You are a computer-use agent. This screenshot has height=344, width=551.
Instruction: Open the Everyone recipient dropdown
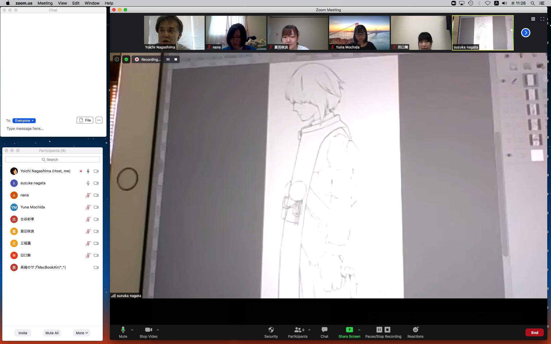(24, 121)
